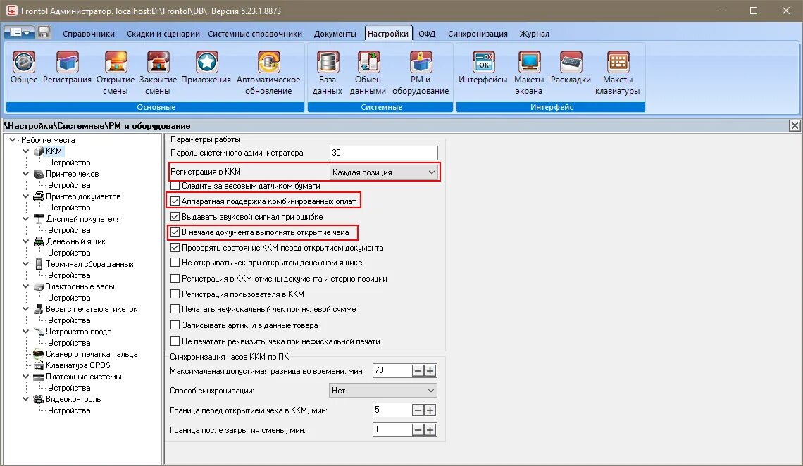
Task: Open Регистрация в ККМ dropdown
Action: 384,172
